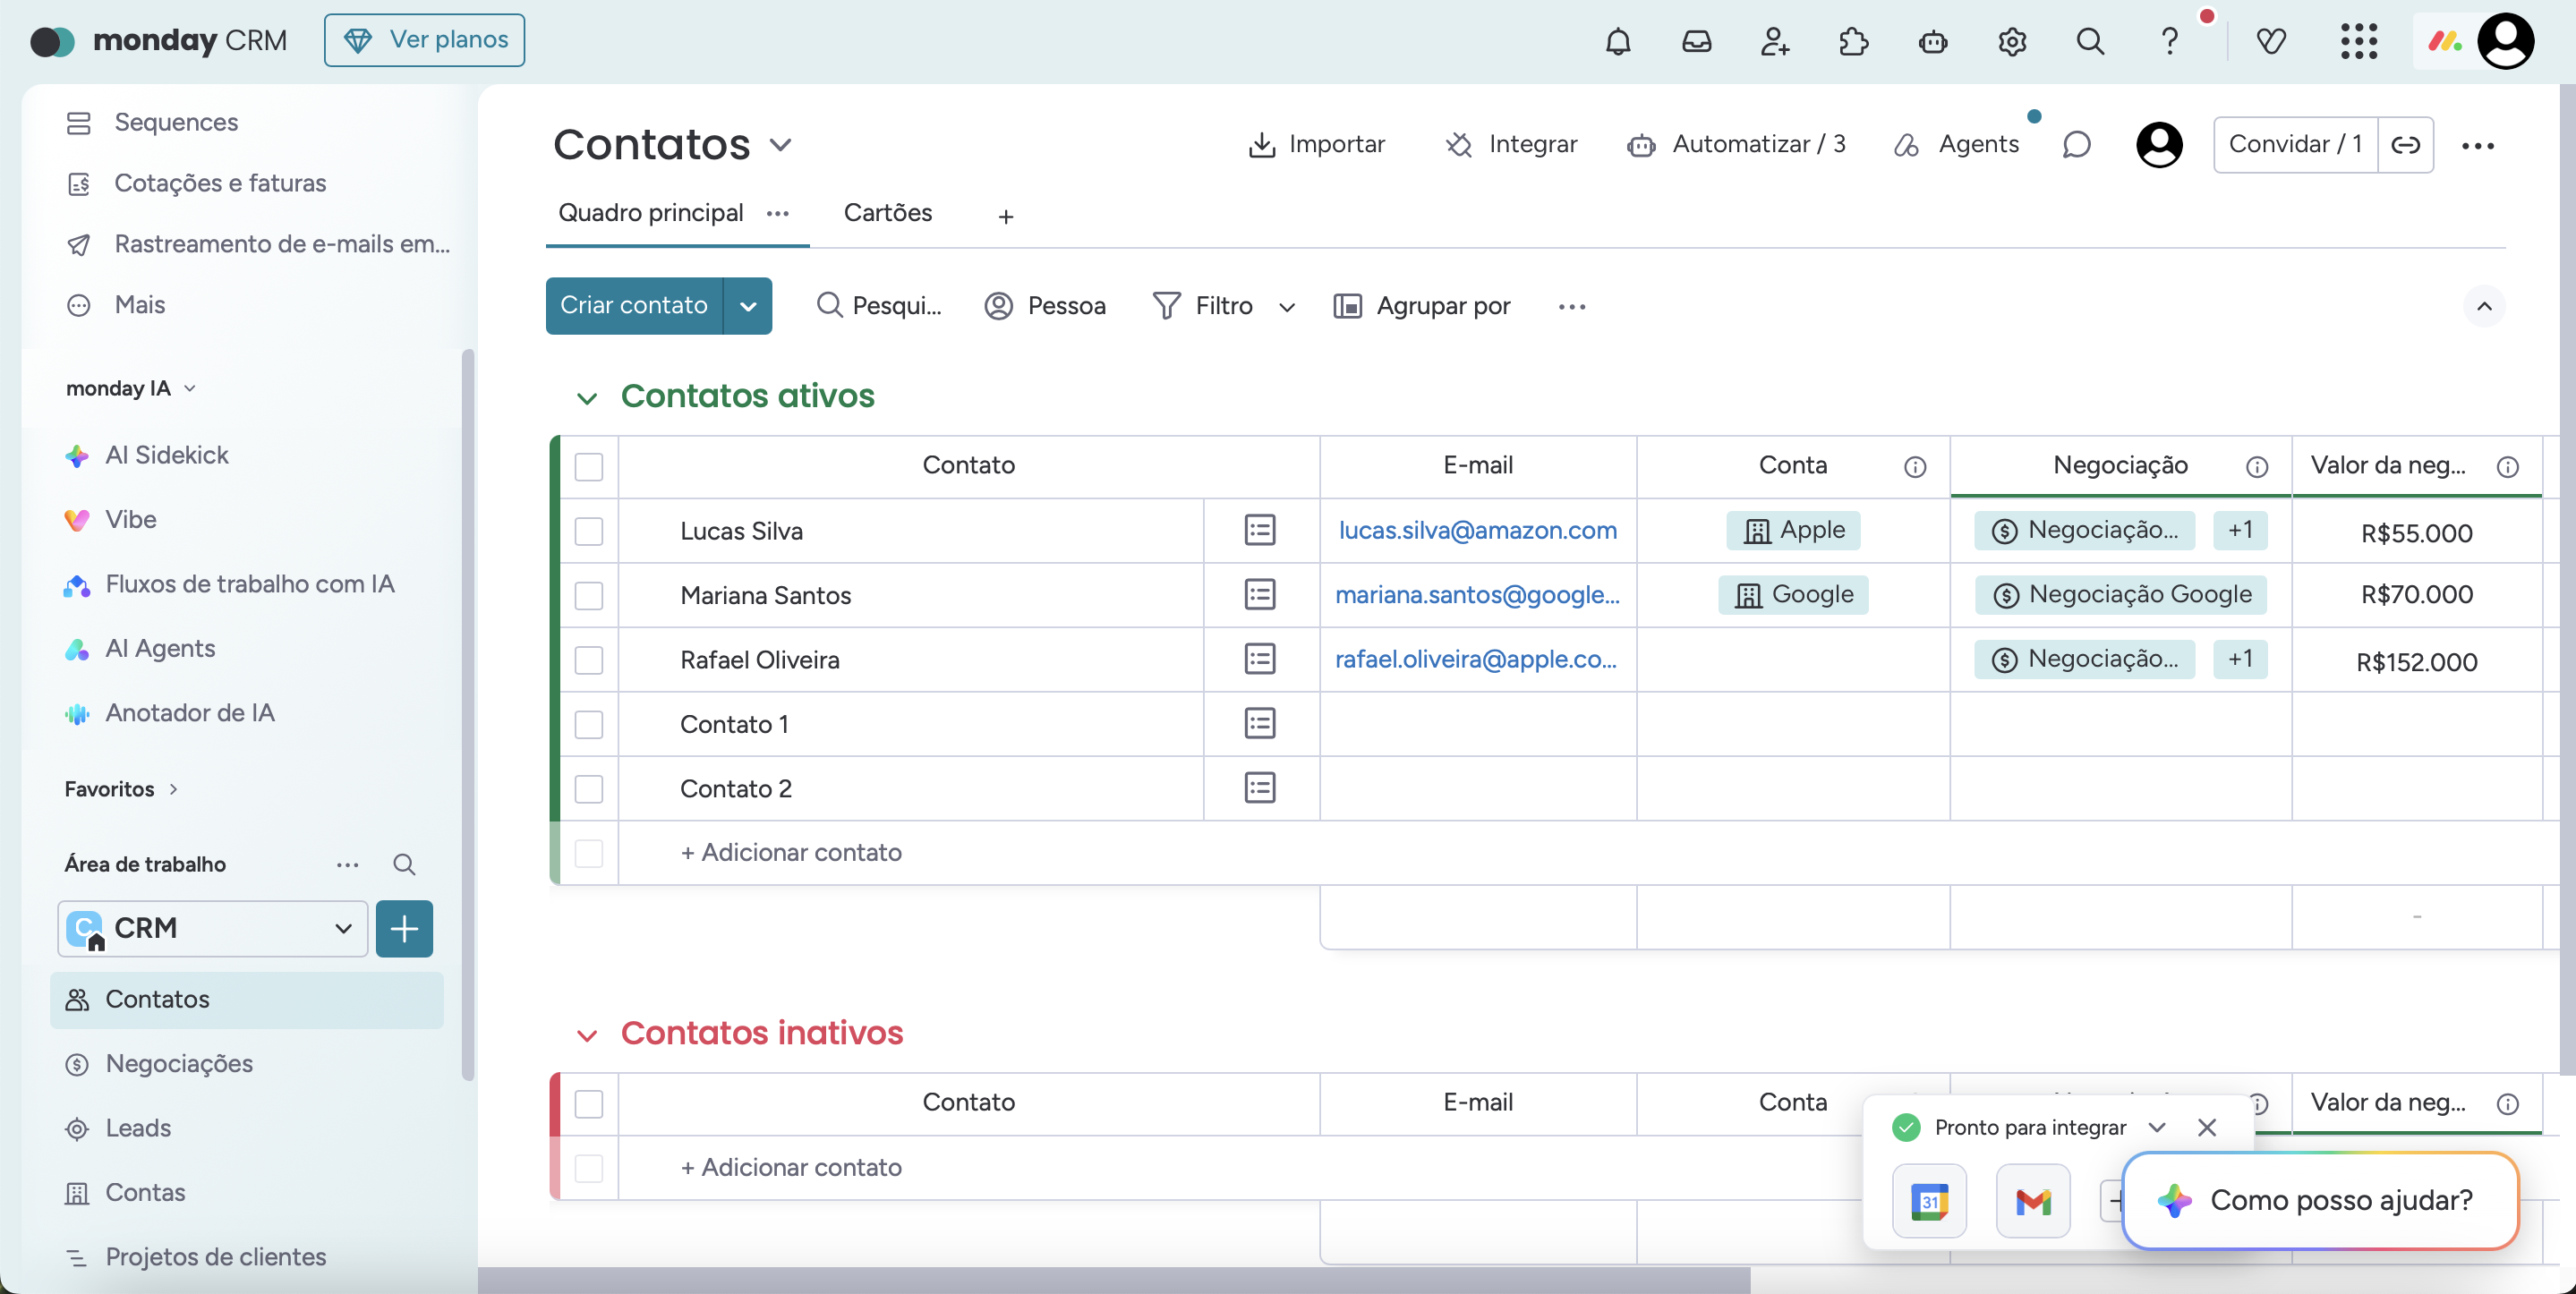Viewport: 2576px width, 1294px height.
Task: Toggle the sidebar switch beside monday logo
Action: pos(52,41)
